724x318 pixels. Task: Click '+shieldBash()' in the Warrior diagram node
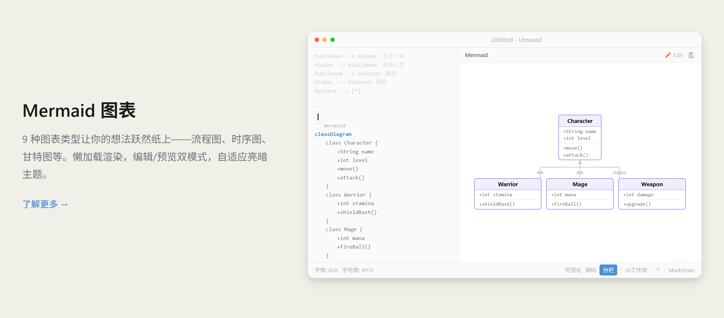pyautogui.click(x=497, y=204)
